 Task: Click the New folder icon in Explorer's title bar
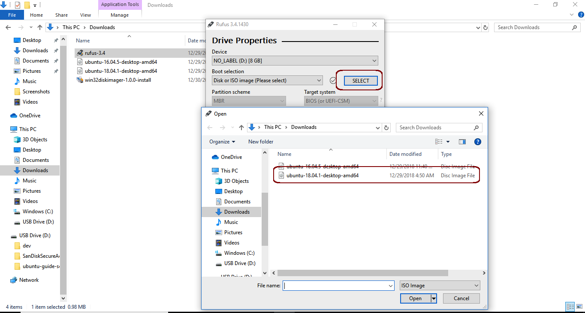pyautogui.click(x=27, y=5)
